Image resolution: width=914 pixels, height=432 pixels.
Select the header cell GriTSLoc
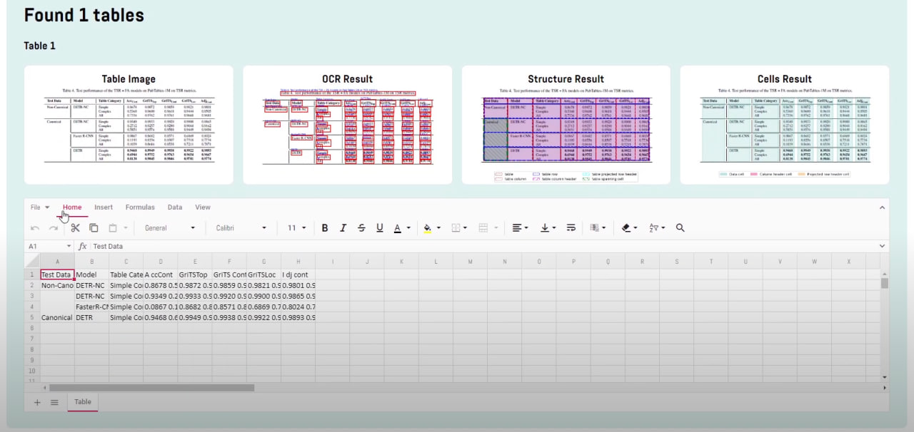point(263,274)
